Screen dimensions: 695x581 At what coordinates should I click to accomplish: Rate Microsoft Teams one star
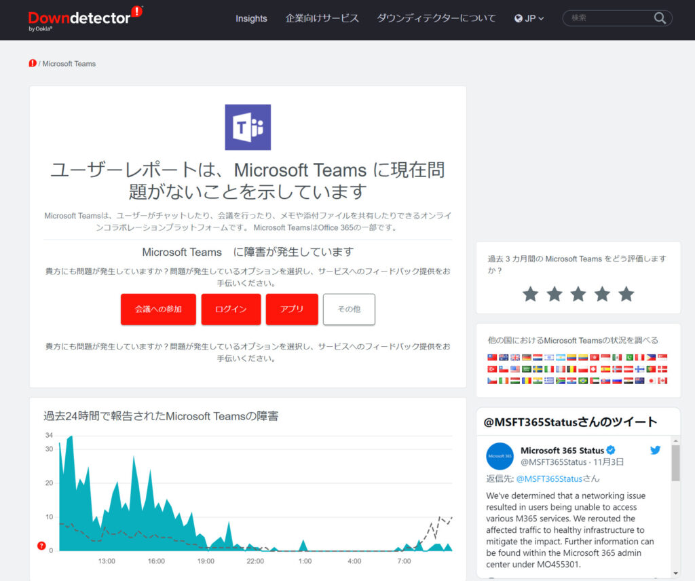pos(530,294)
